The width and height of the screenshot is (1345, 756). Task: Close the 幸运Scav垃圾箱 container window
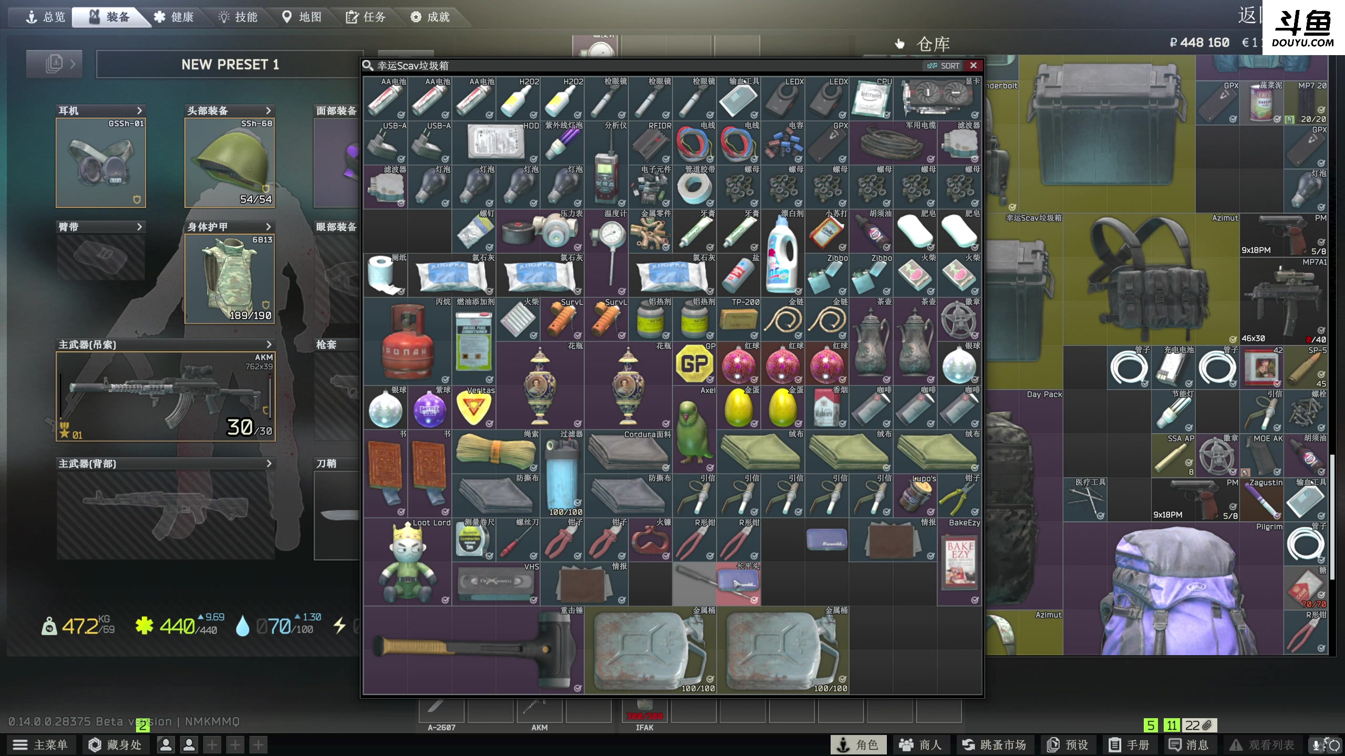pyautogui.click(x=974, y=66)
